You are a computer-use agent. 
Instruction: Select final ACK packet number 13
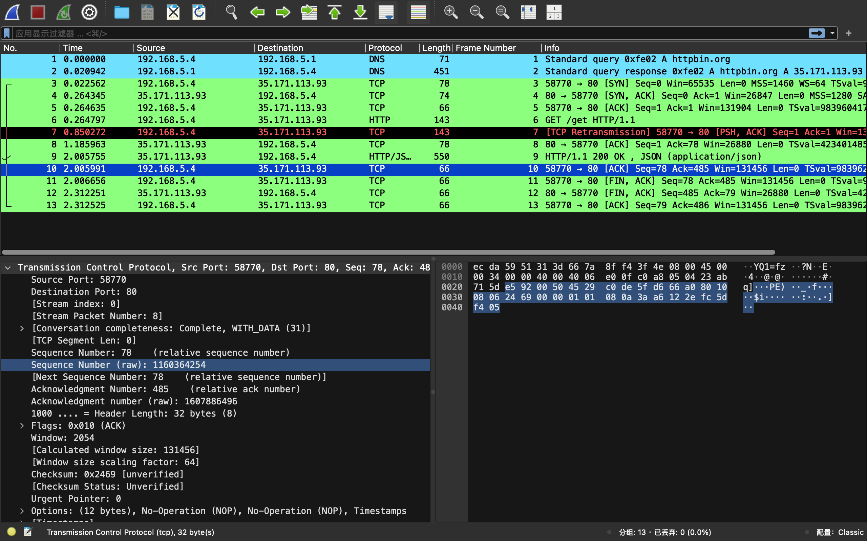[433, 205]
